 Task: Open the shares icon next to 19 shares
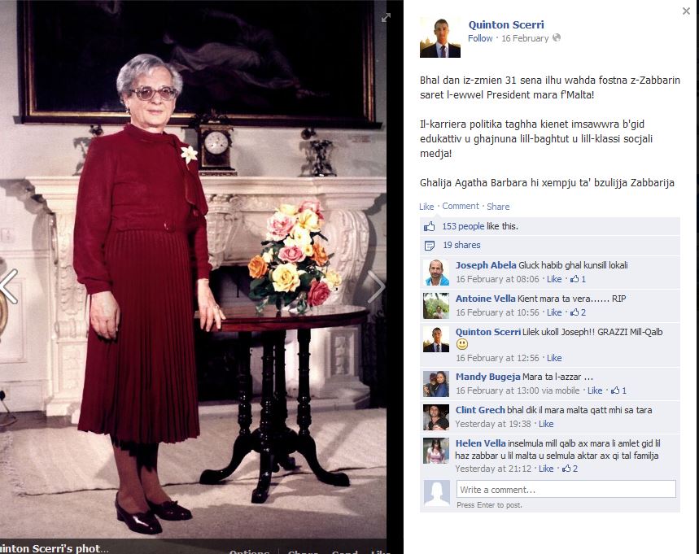[430, 245]
